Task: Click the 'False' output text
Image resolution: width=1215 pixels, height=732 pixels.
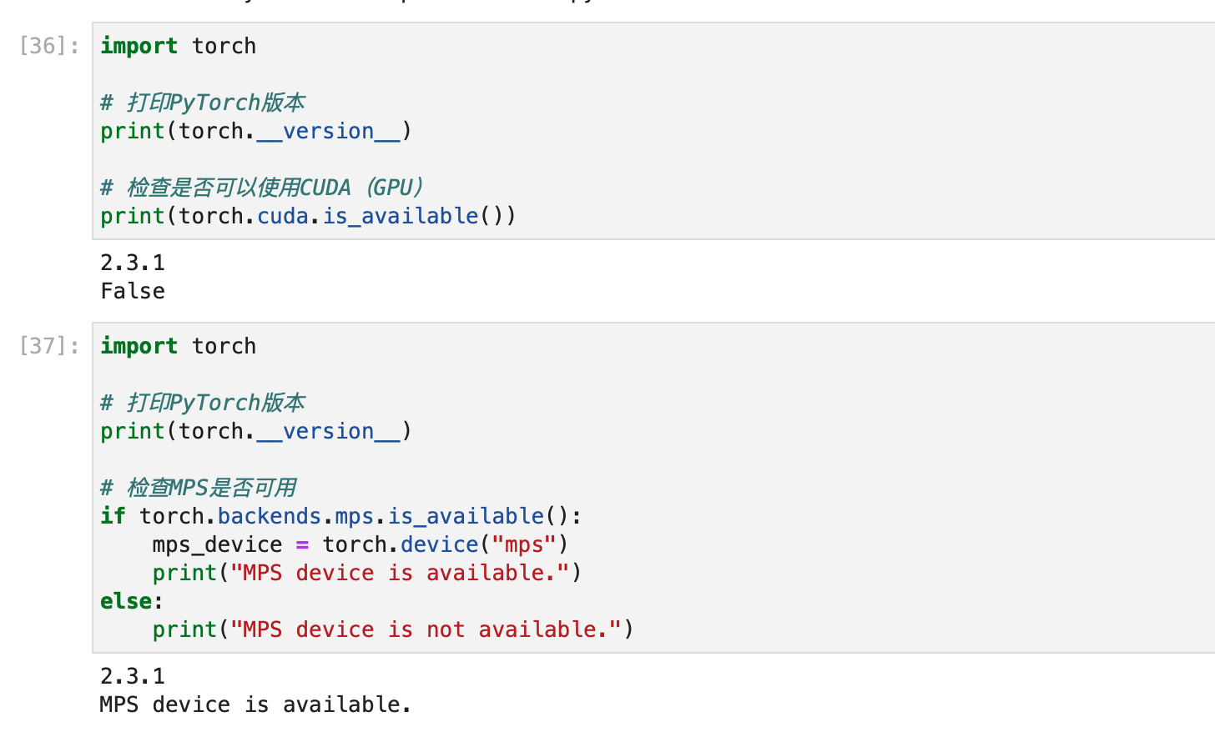Action: [133, 291]
